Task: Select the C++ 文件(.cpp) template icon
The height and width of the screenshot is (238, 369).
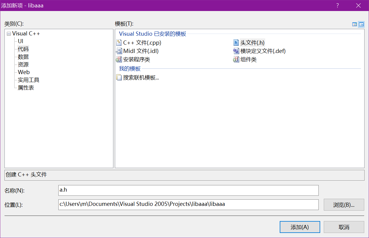Action: [119, 43]
